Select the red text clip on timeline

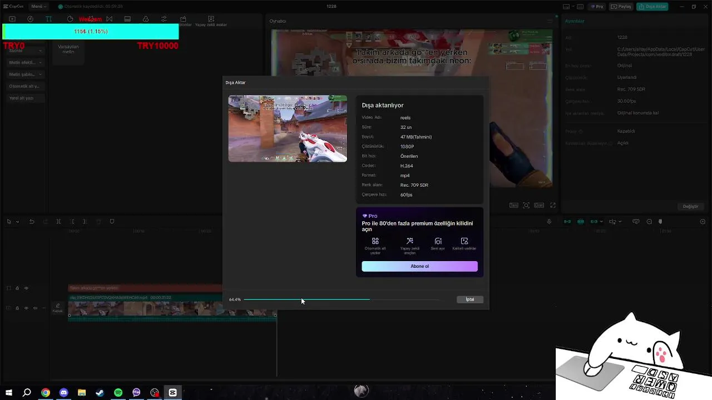pyautogui.click(x=145, y=288)
